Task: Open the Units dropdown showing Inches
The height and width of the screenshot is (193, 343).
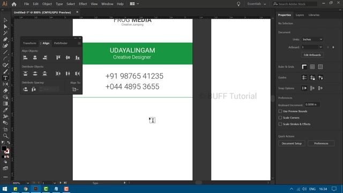Action: coord(312,39)
